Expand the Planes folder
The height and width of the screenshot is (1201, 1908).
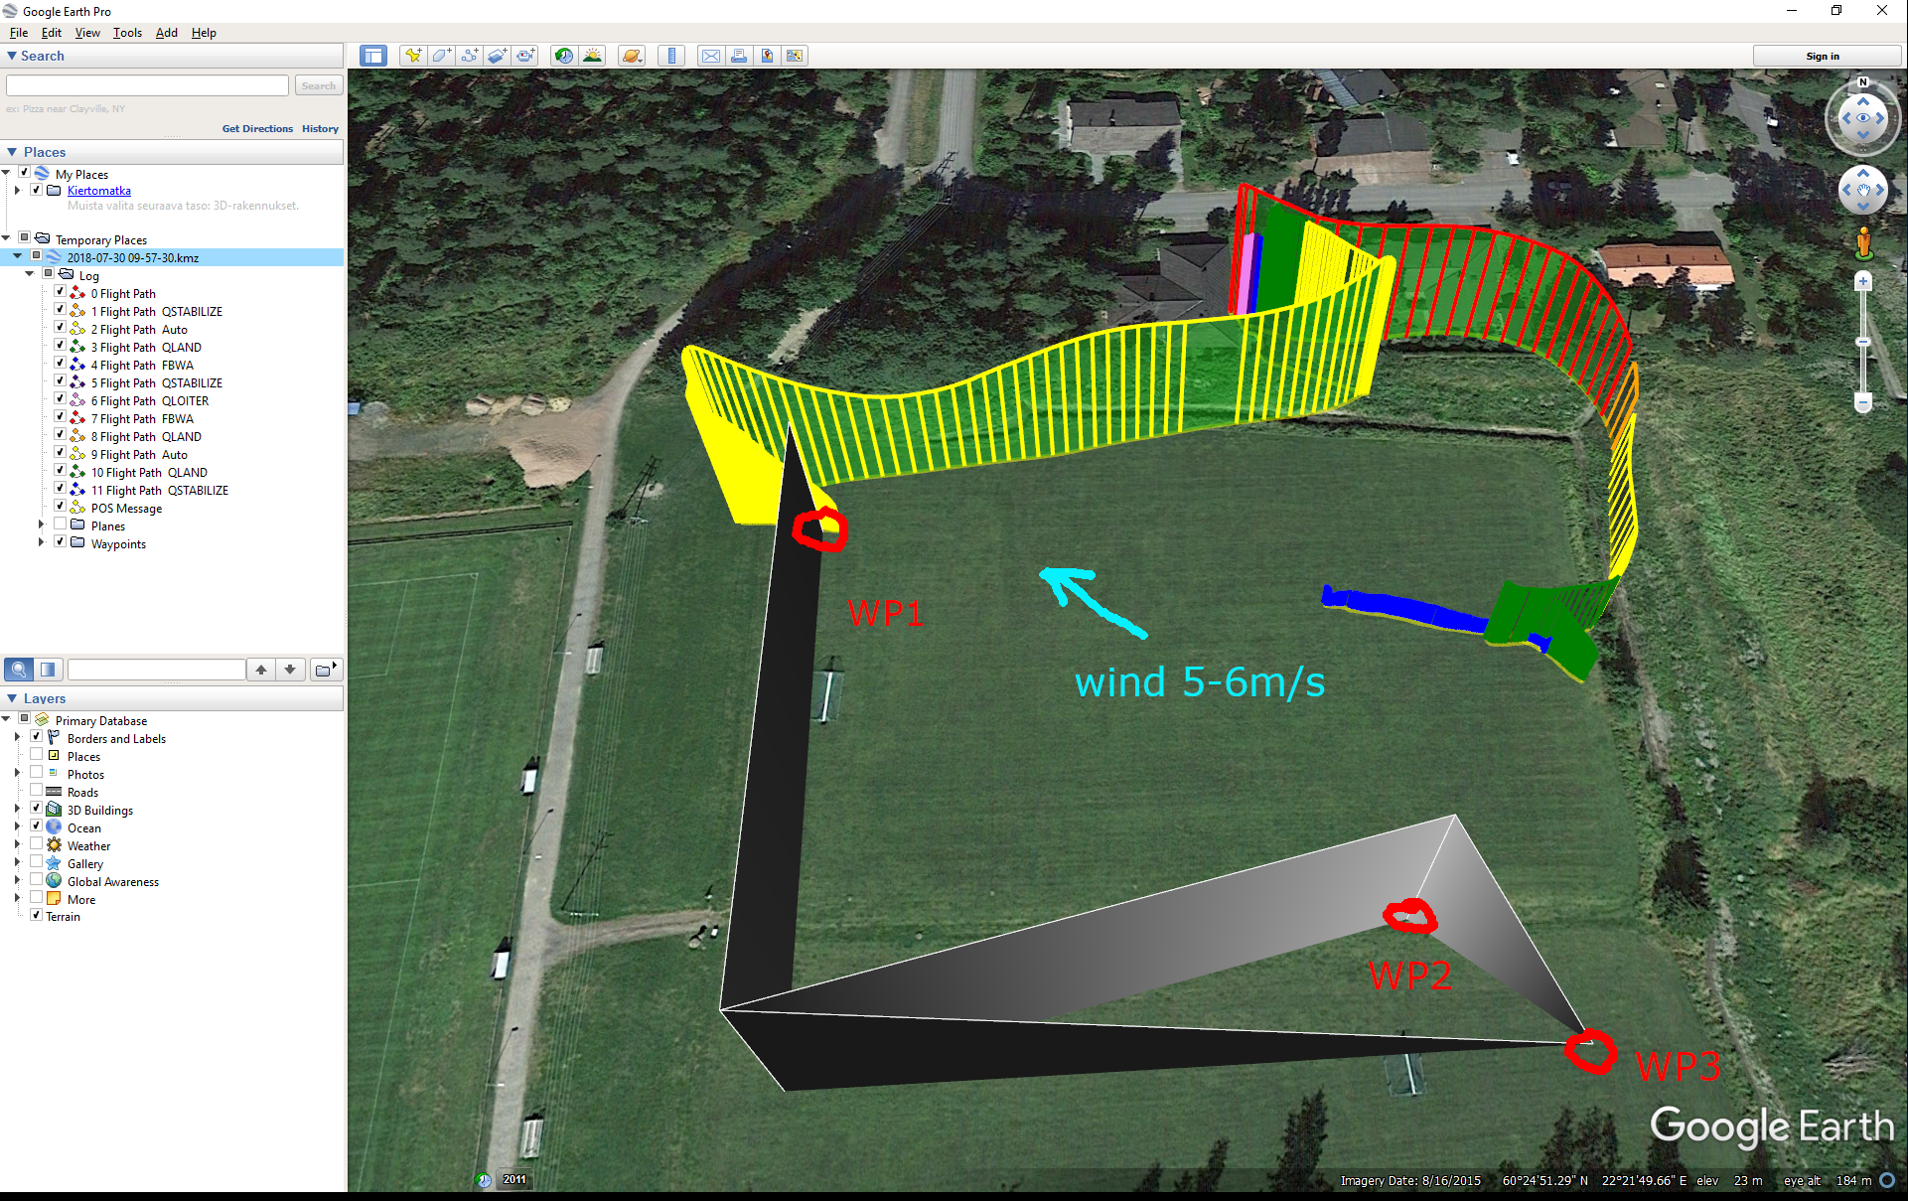click(41, 525)
